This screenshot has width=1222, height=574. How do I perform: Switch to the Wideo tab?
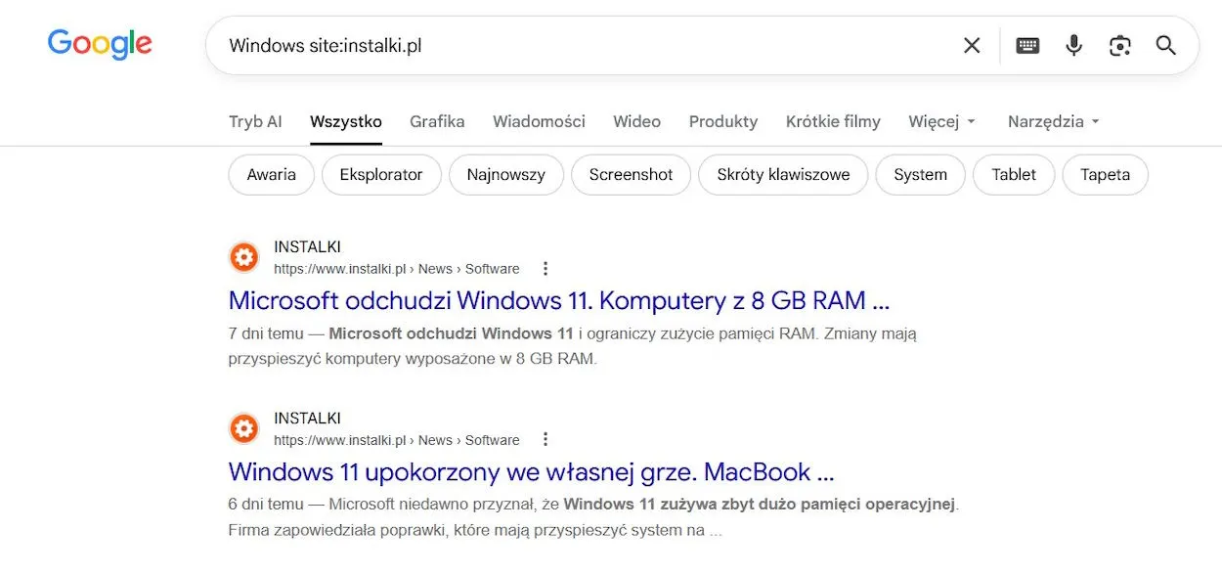pyautogui.click(x=636, y=121)
